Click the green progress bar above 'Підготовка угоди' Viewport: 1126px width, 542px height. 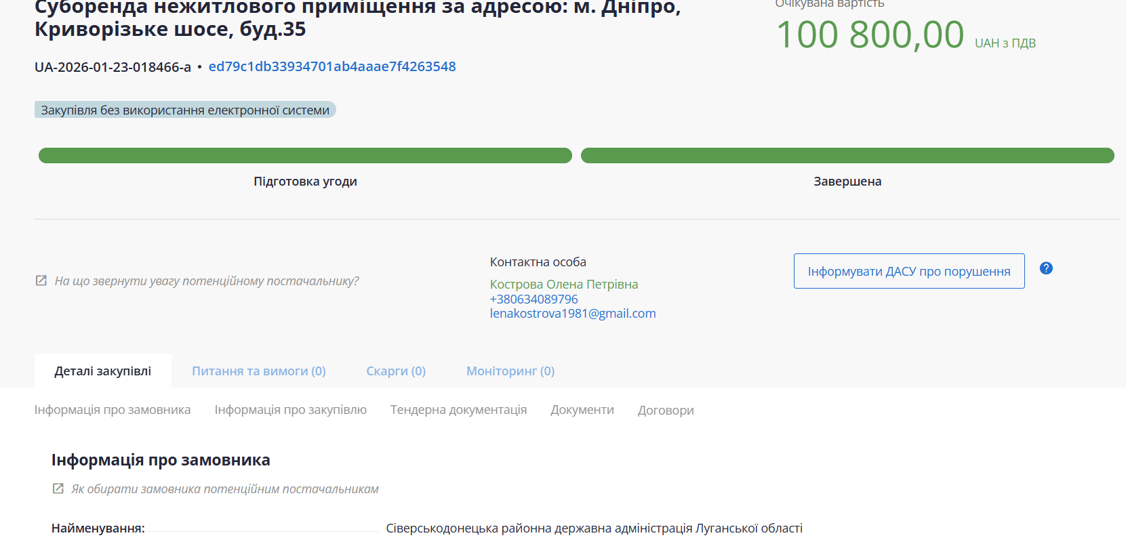click(305, 156)
